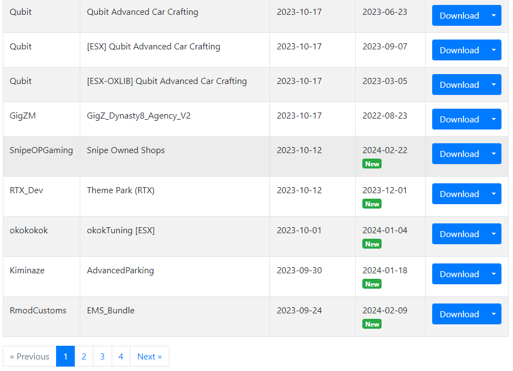Click author name 'okokokok'
The image size is (513, 371).
(x=29, y=231)
